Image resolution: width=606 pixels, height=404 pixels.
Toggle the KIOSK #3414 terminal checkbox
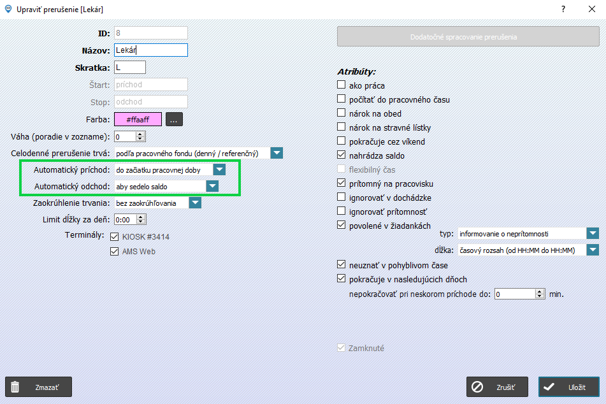coord(115,236)
